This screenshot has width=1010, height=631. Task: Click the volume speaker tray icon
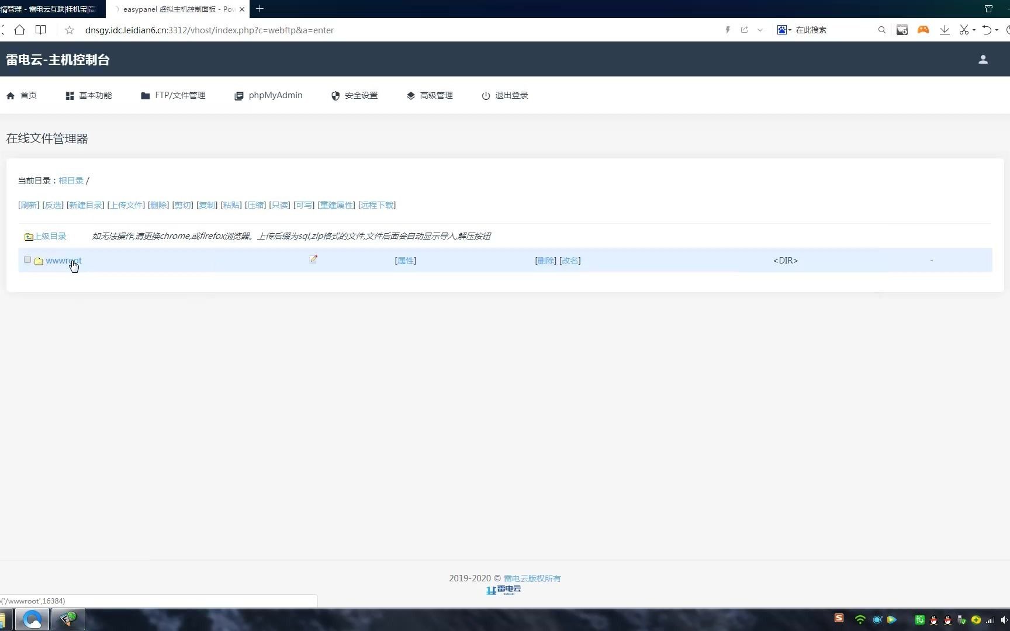pyautogui.click(x=1005, y=620)
